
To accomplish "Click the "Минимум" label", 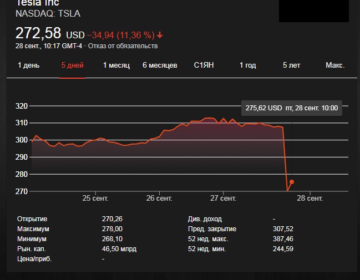I will [x=32, y=239].
